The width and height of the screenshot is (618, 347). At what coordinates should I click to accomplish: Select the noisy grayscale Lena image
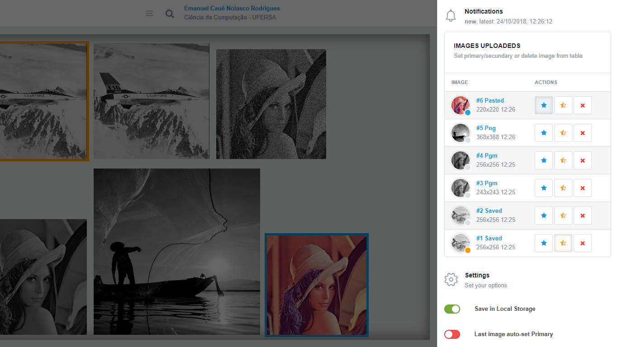[x=271, y=104]
